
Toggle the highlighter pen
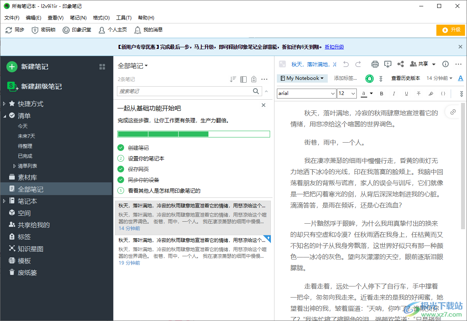431,93
